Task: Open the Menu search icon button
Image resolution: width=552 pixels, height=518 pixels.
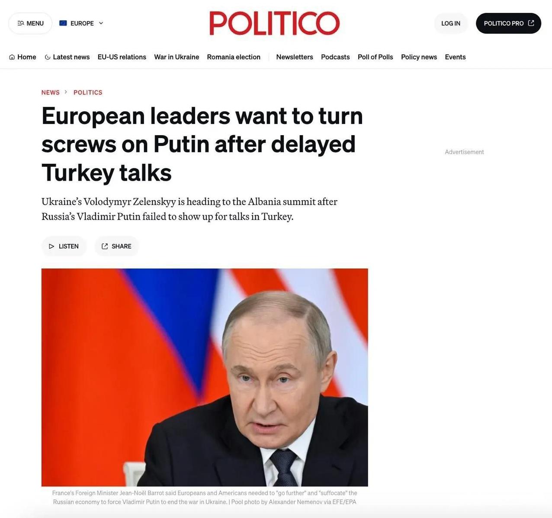Action: [20, 23]
